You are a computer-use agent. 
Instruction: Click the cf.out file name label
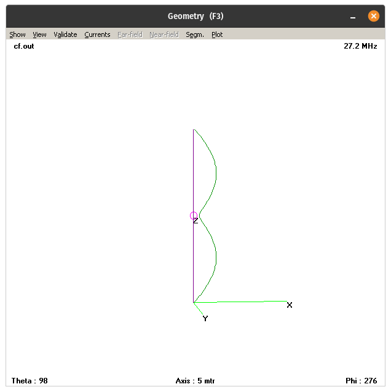[24, 46]
